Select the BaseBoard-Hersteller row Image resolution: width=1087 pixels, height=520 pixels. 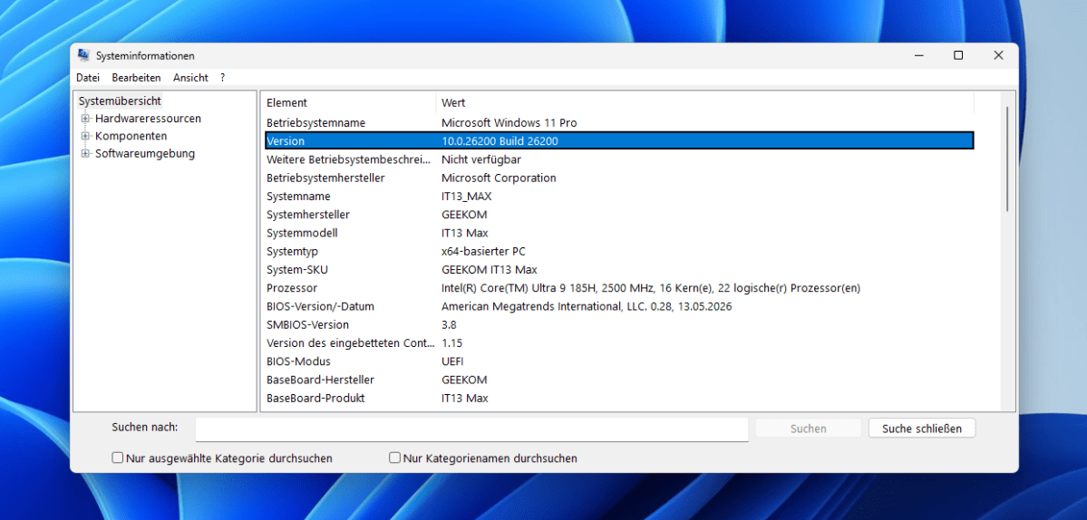(619, 380)
